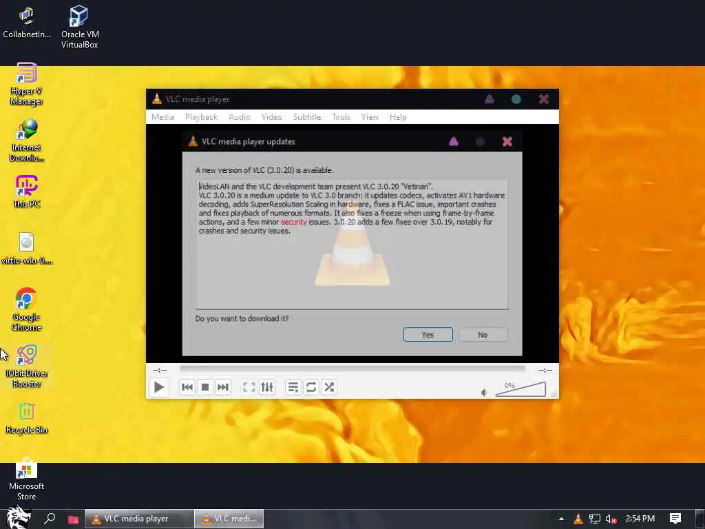This screenshot has height=529, width=705.
Task: Open the notification center icon
Action: click(675, 519)
